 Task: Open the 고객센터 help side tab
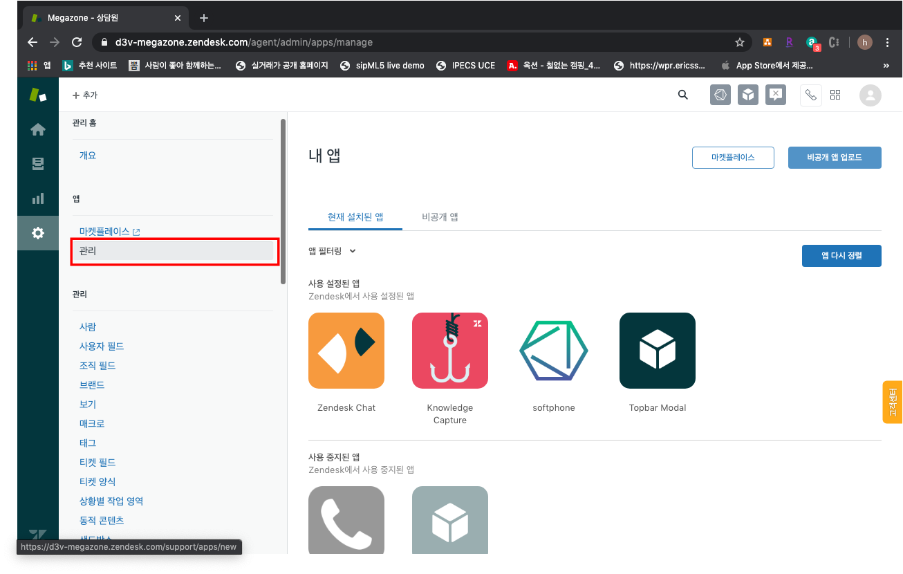(x=893, y=401)
